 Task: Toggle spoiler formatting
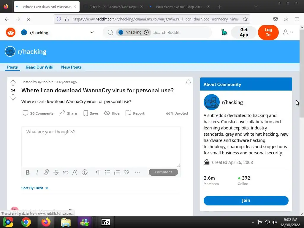(85, 172)
